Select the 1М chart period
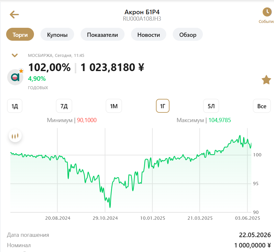Screen dimensions: 274x252 point(114,106)
